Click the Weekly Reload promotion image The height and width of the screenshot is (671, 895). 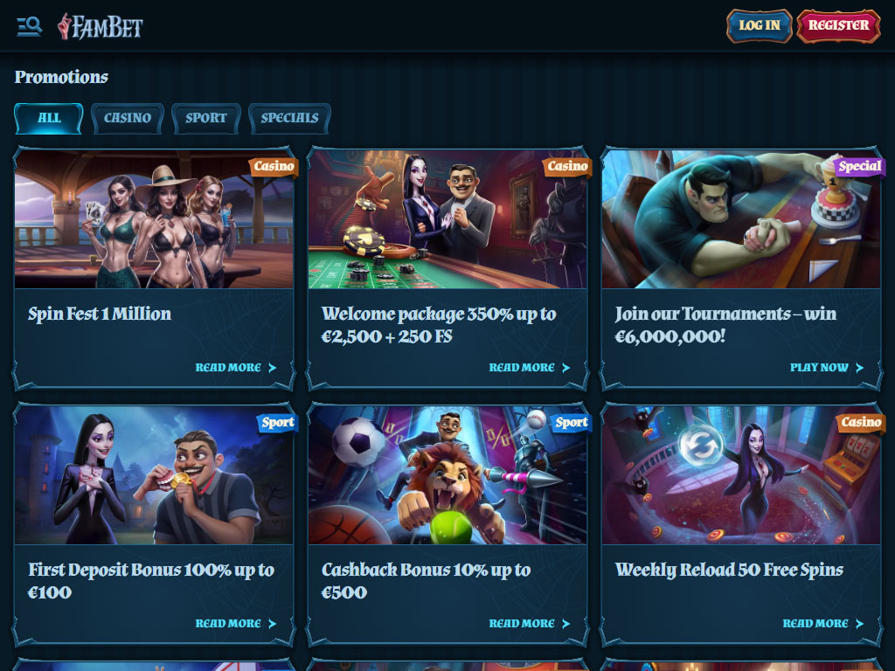point(741,474)
